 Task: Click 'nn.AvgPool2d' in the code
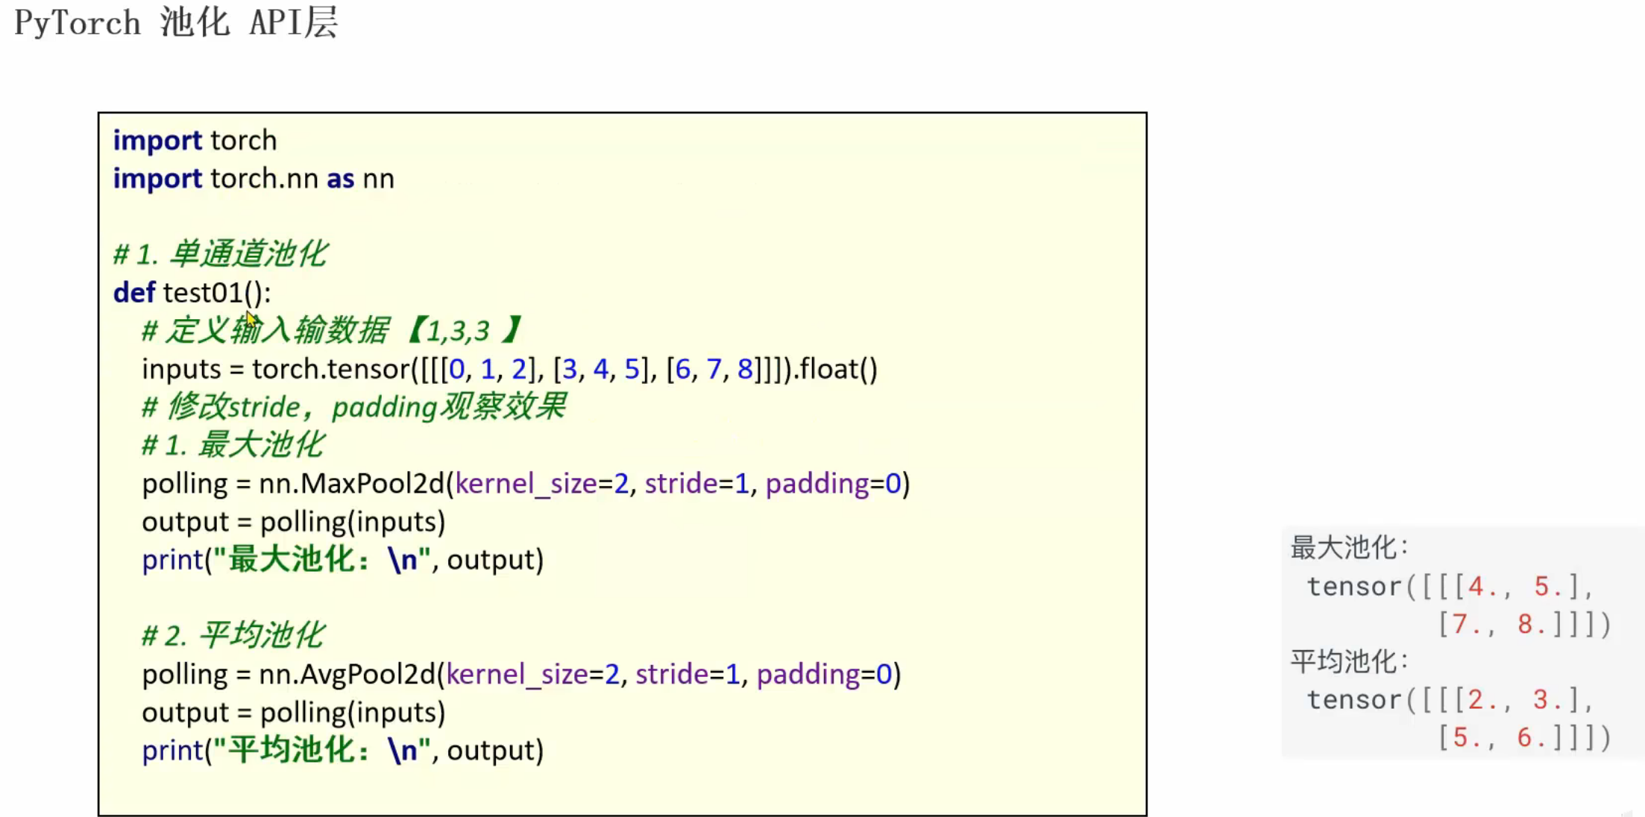click(x=347, y=675)
